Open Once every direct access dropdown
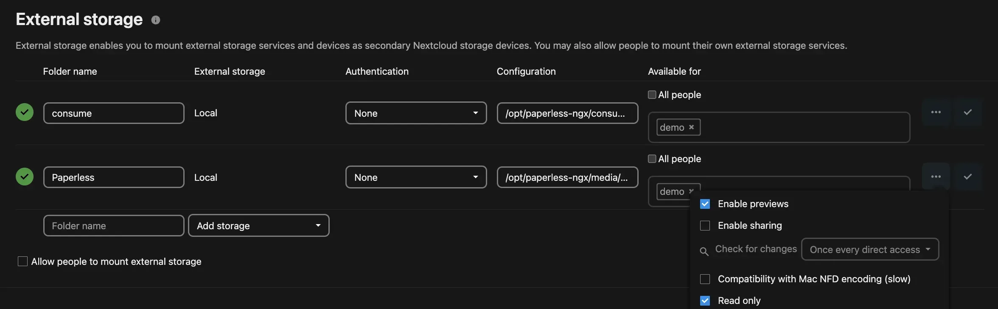Image resolution: width=998 pixels, height=309 pixels. pyautogui.click(x=870, y=249)
